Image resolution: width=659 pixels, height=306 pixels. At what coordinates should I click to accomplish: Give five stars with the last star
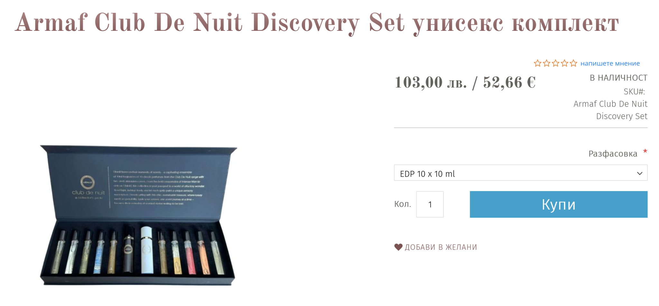tap(573, 63)
